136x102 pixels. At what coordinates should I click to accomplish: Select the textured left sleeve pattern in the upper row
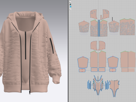84,27
